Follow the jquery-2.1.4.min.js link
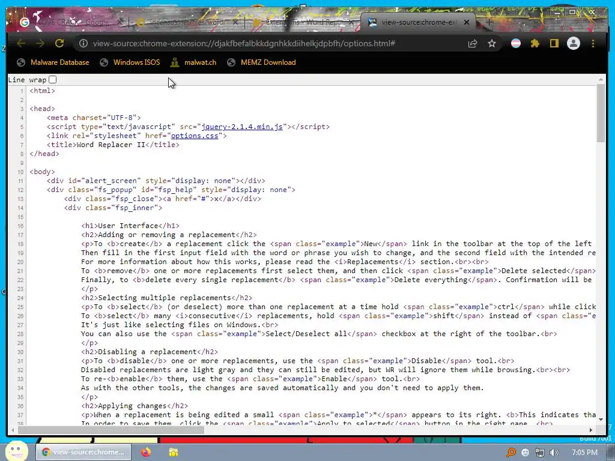The height and width of the screenshot is (461, 615). point(242,127)
